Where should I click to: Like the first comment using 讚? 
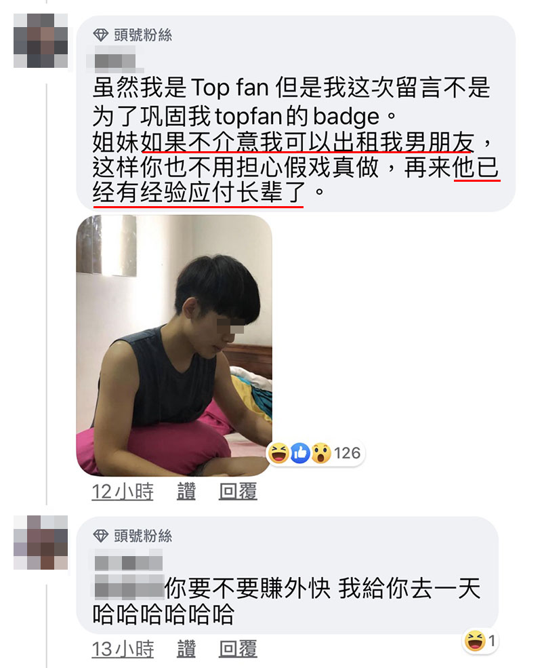[x=186, y=491]
